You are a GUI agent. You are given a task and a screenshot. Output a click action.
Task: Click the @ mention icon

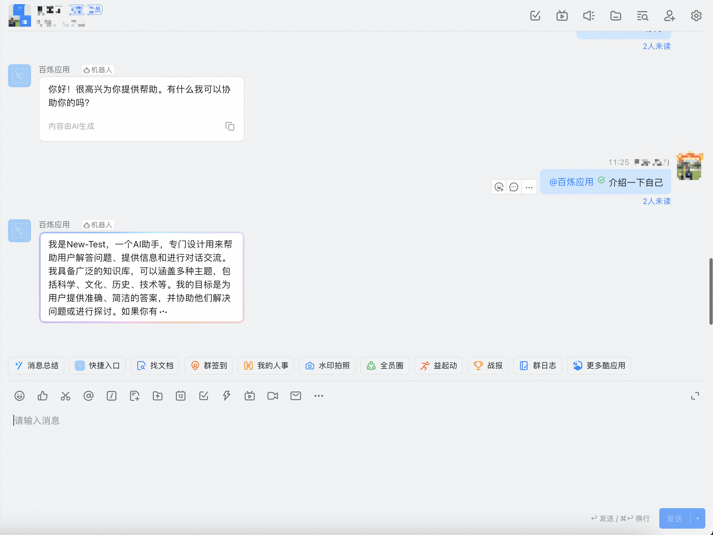(x=88, y=396)
